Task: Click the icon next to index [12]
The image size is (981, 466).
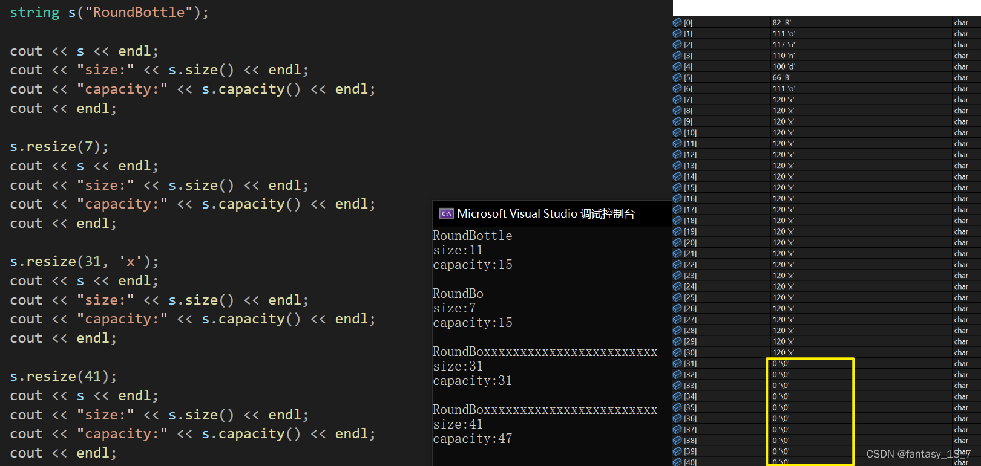Action: click(677, 154)
